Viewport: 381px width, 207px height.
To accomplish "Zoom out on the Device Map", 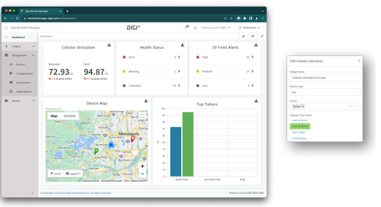I will [142, 174].
